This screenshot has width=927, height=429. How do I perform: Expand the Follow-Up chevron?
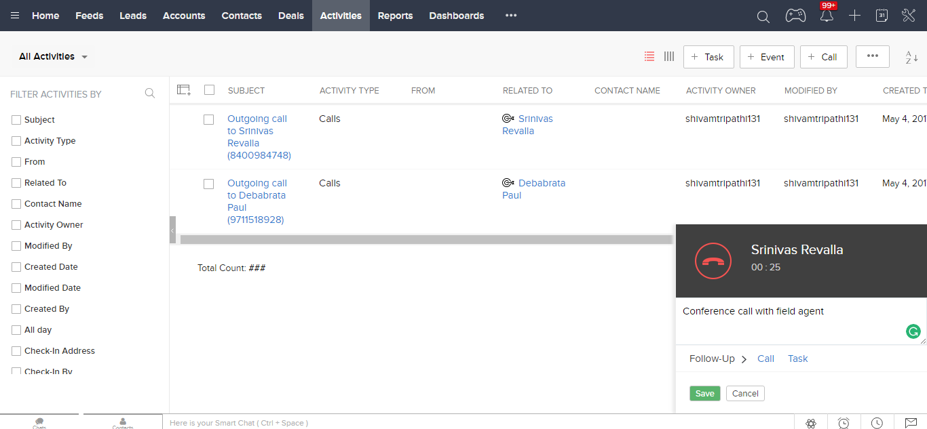(x=744, y=359)
